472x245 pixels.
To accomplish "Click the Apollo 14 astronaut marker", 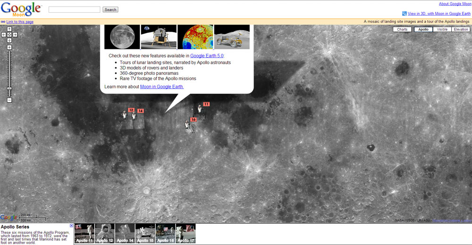I will click(x=134, y=115).
